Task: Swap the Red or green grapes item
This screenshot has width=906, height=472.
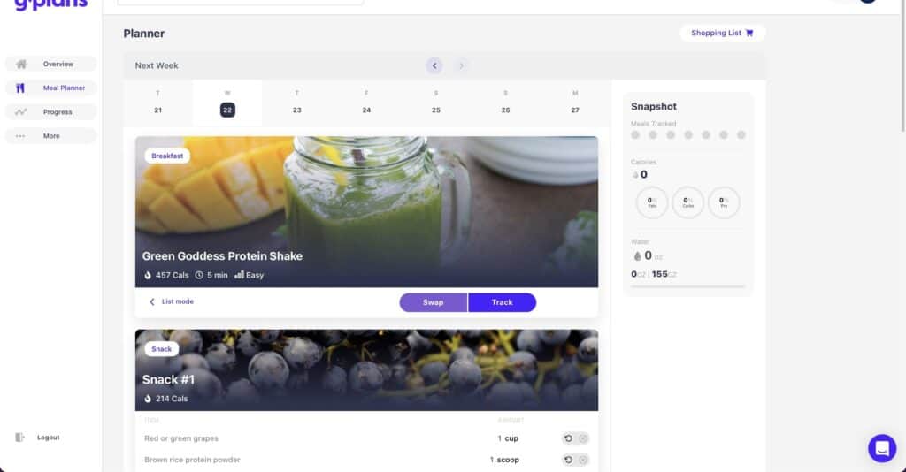Action: pos(569,438)
